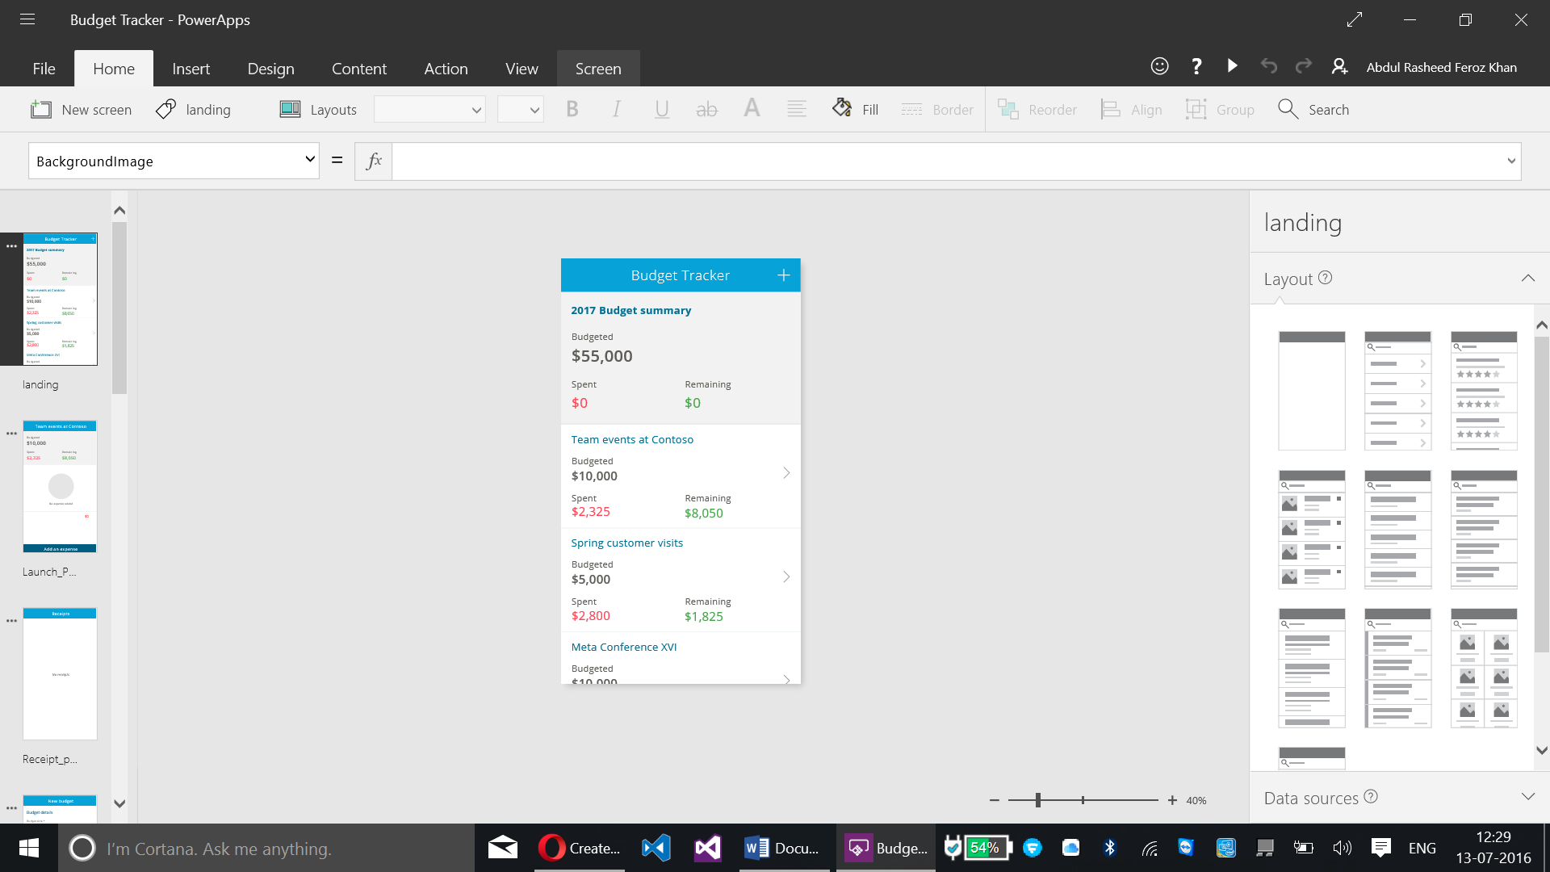Image resolution: width=1550 pixels, height=872 pixels.
Task: Click the account user icon
Action: click(x=1339, y=66)
